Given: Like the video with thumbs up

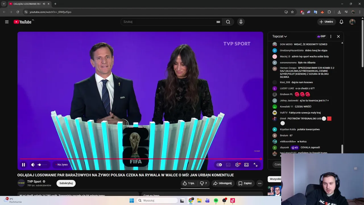Looking at the screenshot, I should click(189, 183).
